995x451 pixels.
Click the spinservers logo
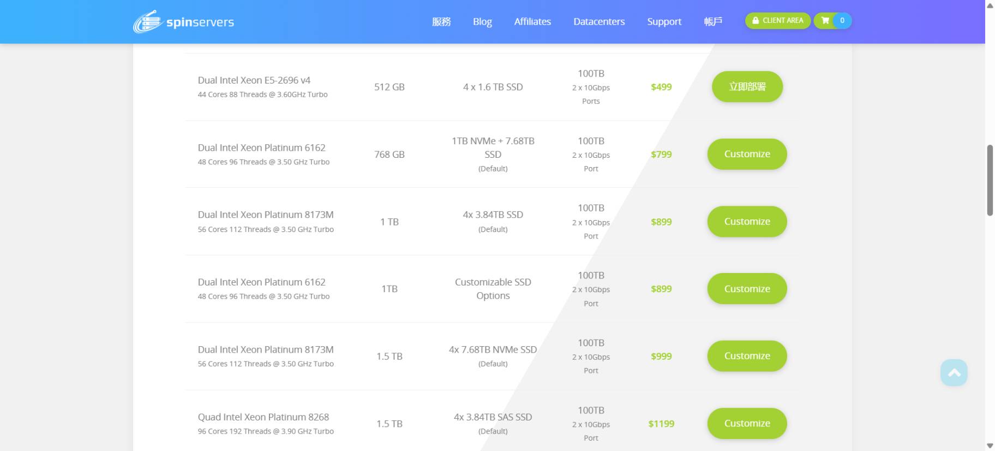[183, 22]
